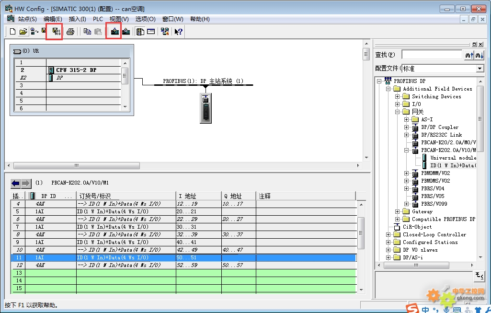Open the 编辑(E) menu

tap(53, 19)
